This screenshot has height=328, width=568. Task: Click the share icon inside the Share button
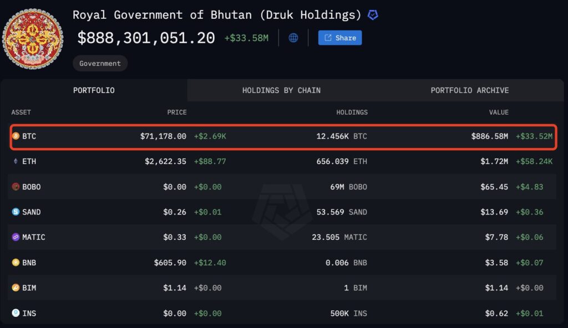327,38
